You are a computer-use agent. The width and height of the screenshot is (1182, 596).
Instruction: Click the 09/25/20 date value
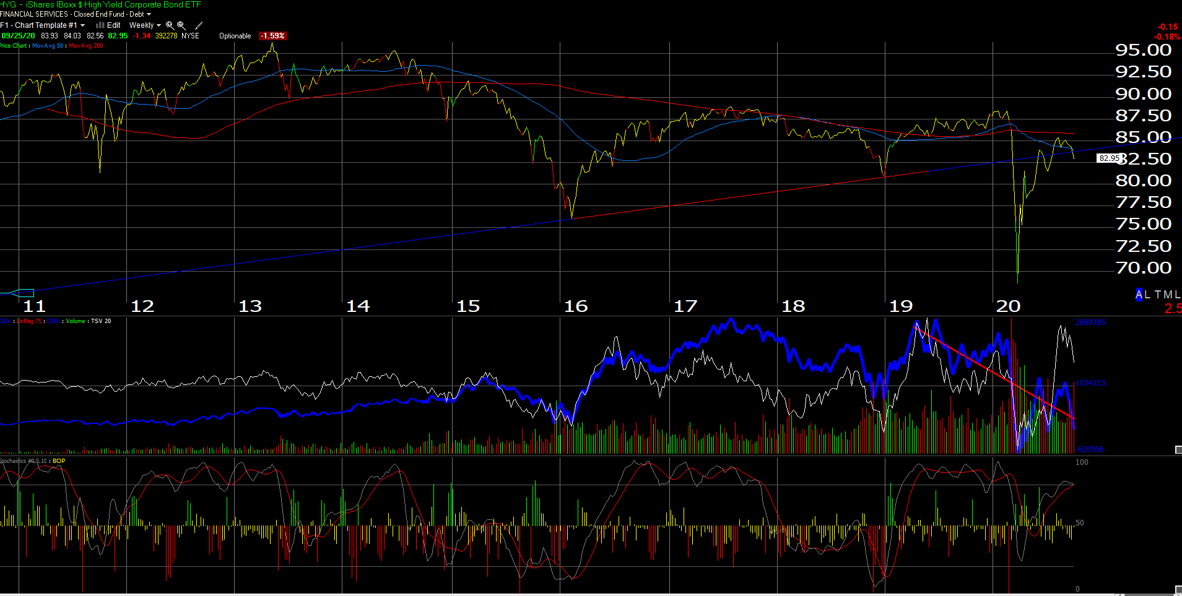point(18,36)
